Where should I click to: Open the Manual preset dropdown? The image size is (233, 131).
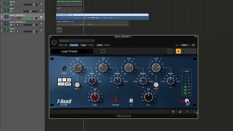tap(77, 41)
